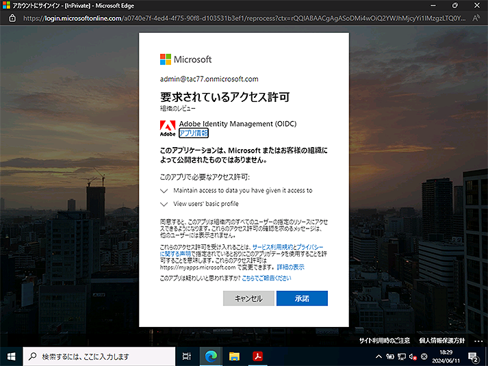Click the 要求されているアクセス許可 heading
Image resolution: width=488 pixels, height=366 pixels.
click(x=224, y=97)
